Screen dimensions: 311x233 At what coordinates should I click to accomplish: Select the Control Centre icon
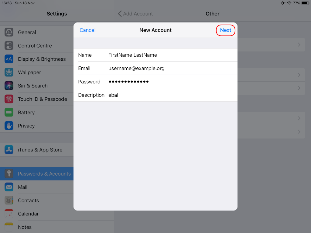pos(9,46)
